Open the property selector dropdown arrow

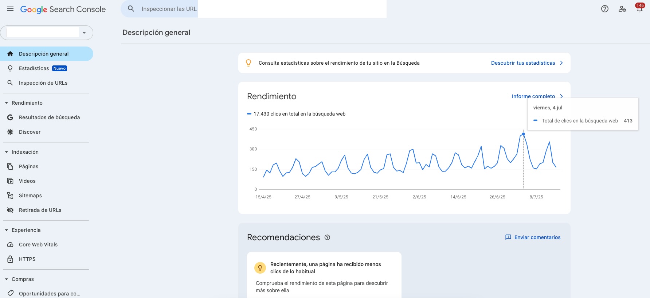(84, 33)
